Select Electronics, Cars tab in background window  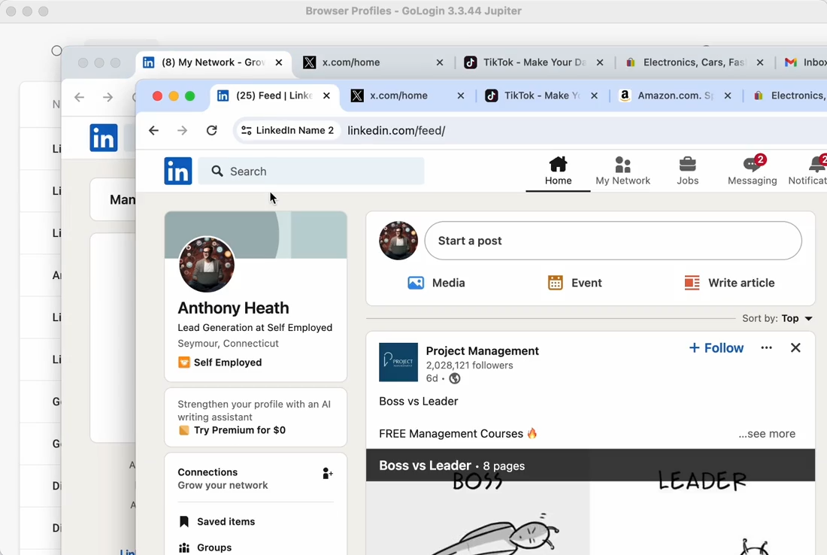686,62
